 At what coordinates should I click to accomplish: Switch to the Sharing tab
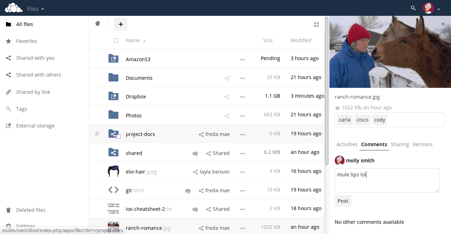(x=400, y=144)
